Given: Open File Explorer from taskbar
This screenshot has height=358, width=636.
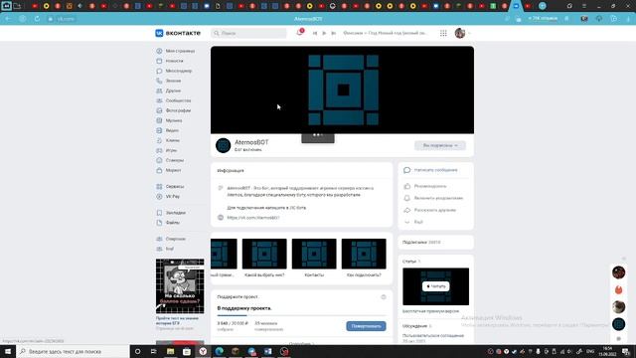Looking at the screenshot, I should 170,351.
